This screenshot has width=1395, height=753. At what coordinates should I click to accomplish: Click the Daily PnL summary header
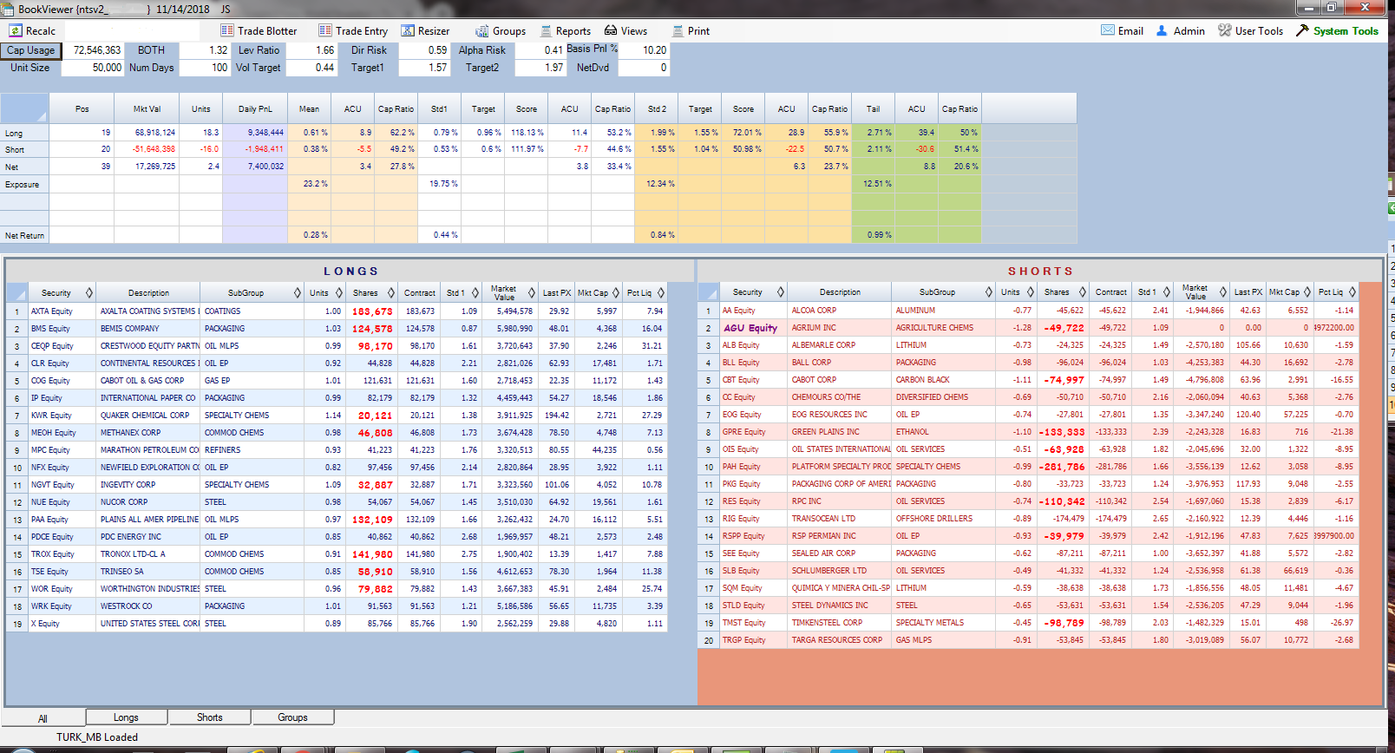(x=255, y=109)
